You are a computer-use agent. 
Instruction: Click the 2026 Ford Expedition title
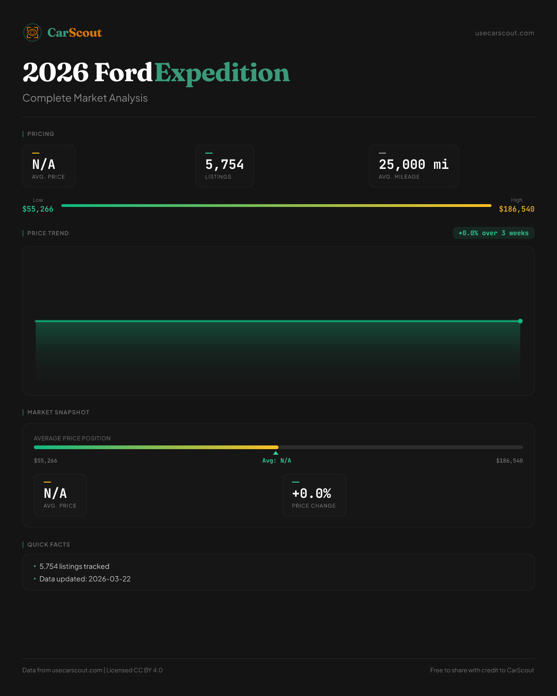(x=156, y=73)
